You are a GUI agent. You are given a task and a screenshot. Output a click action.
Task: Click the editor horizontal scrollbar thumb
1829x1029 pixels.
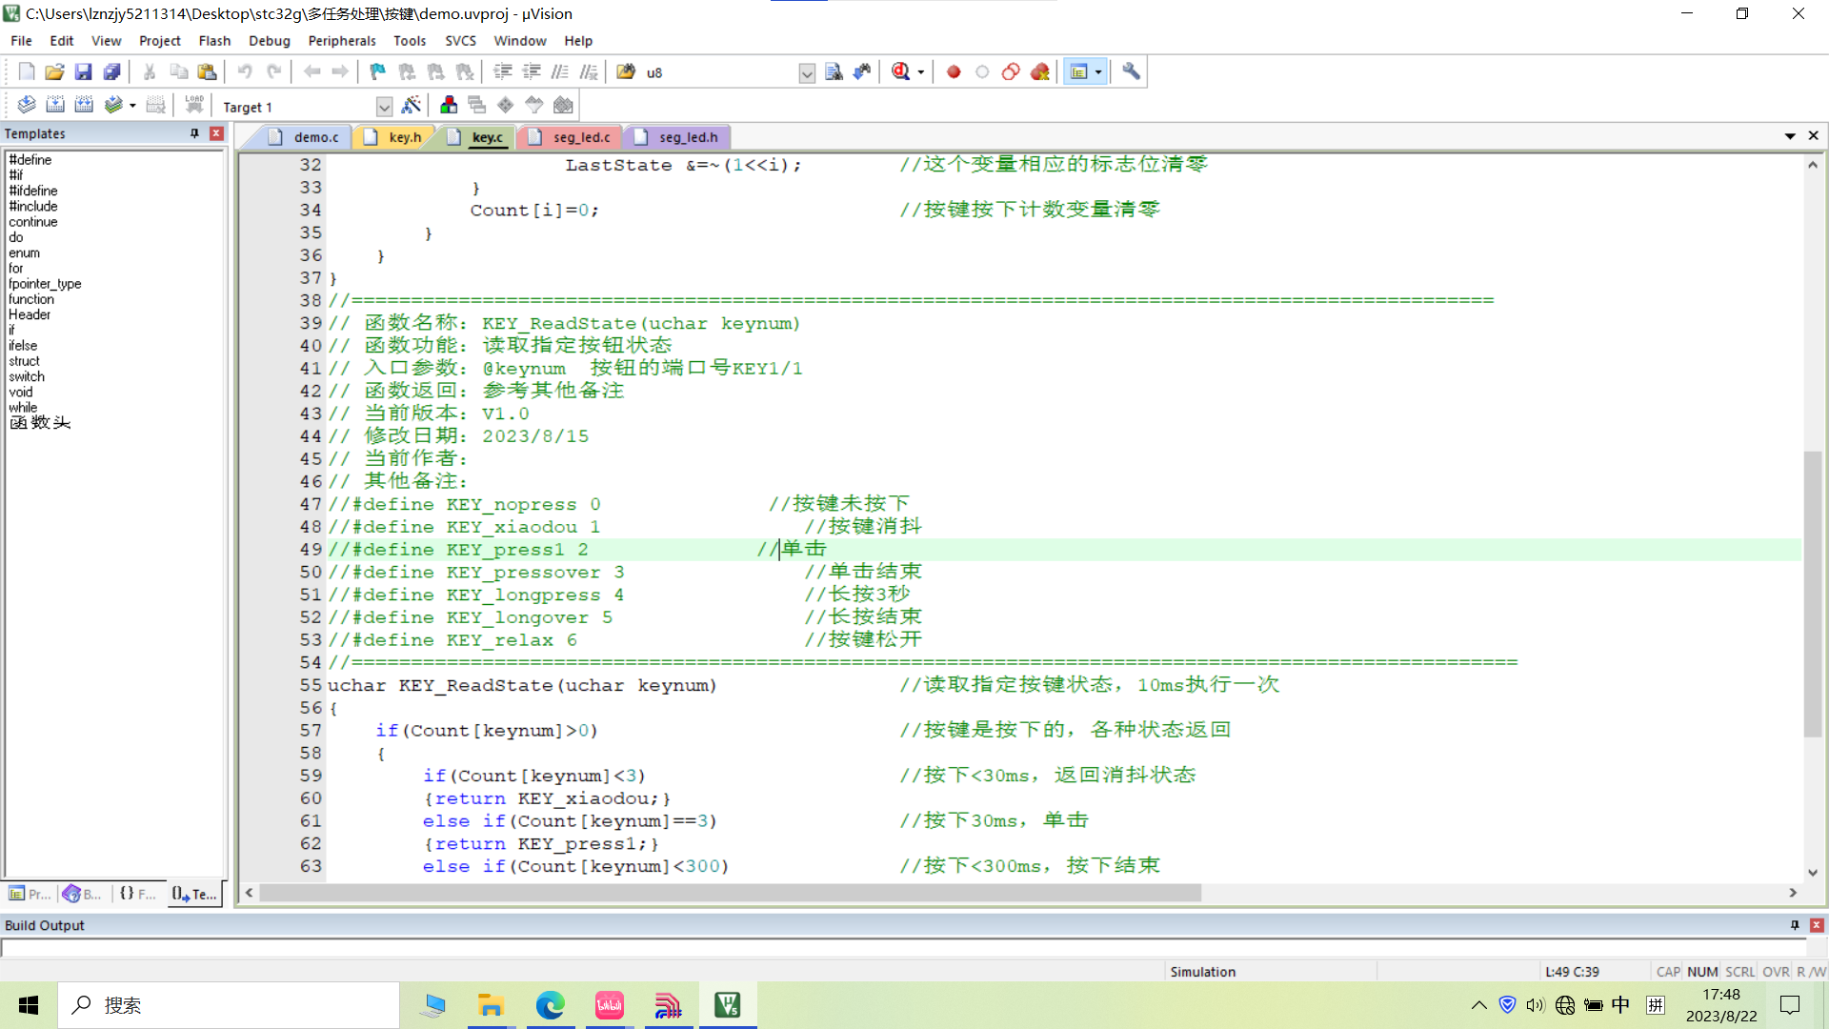click(x=731, y=893)
